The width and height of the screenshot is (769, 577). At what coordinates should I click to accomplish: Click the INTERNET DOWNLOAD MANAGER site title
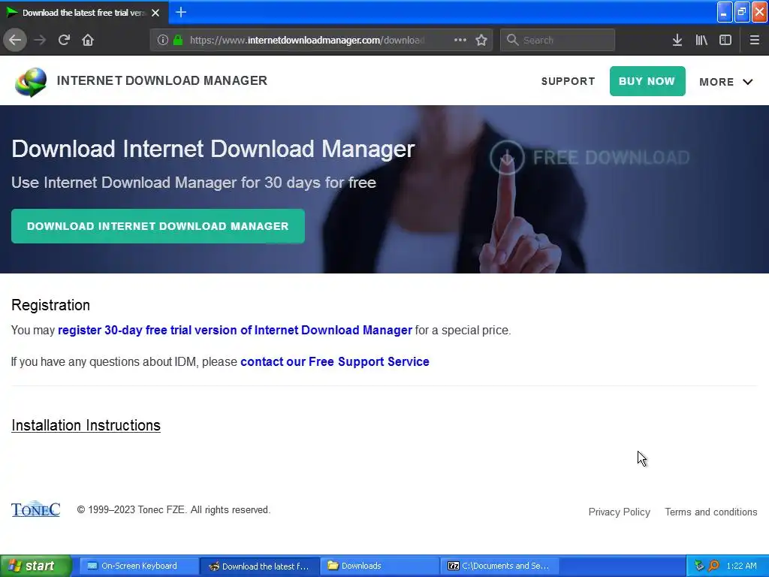coord(162,80)
